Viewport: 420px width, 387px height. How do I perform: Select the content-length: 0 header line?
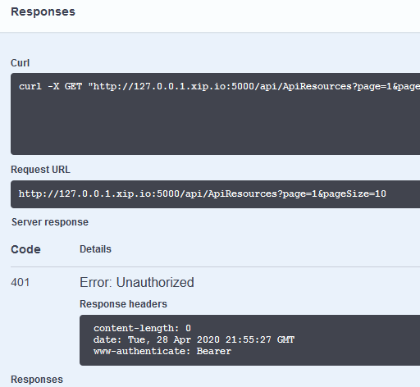pyautogui.click(x=142, y=328)
